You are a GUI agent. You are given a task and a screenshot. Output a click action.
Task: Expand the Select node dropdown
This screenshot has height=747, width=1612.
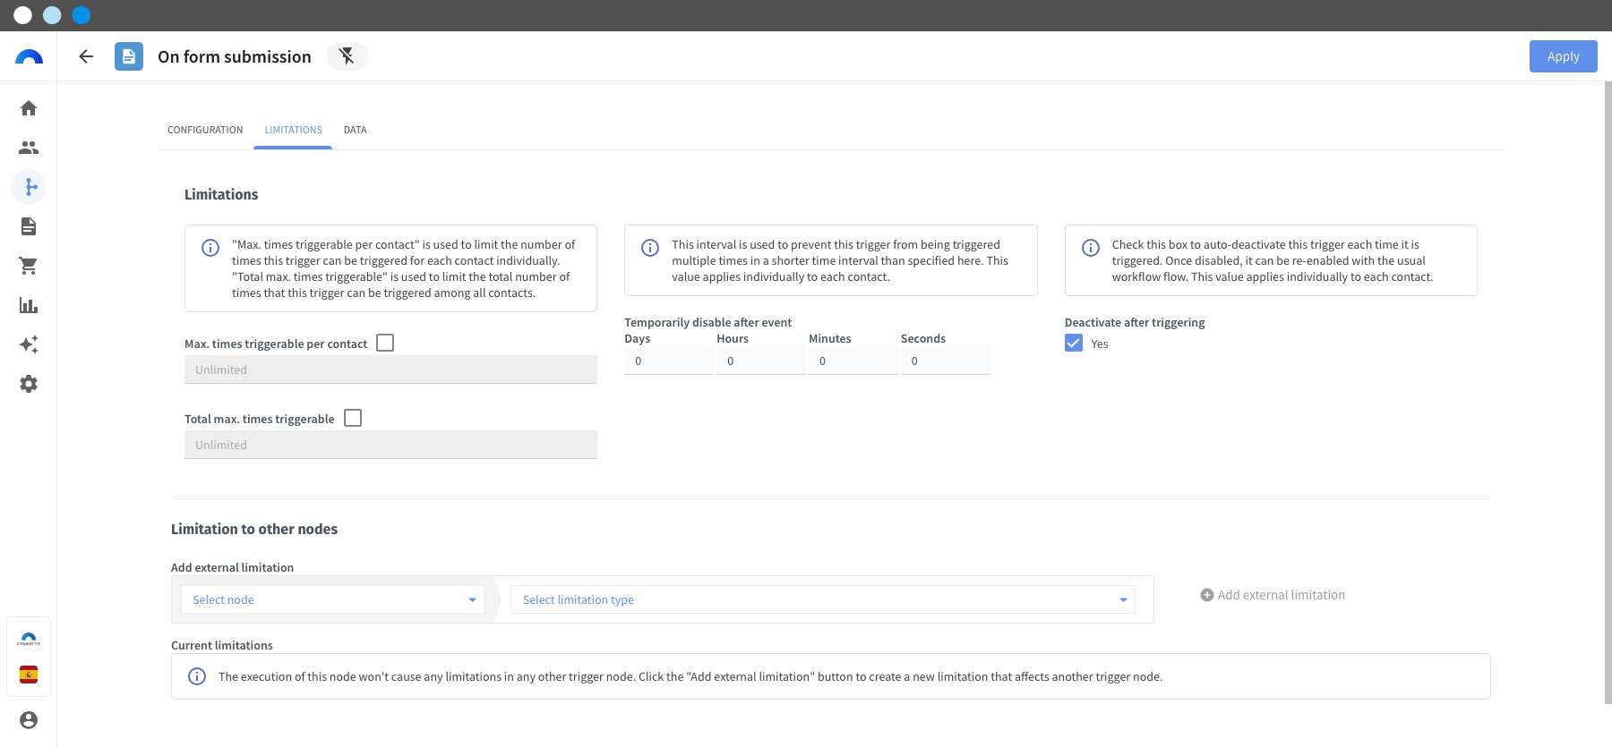[x=332, y=599]
